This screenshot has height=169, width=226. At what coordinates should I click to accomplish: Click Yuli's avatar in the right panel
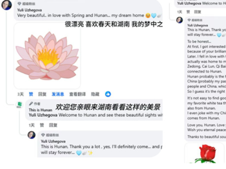point(180,20)
